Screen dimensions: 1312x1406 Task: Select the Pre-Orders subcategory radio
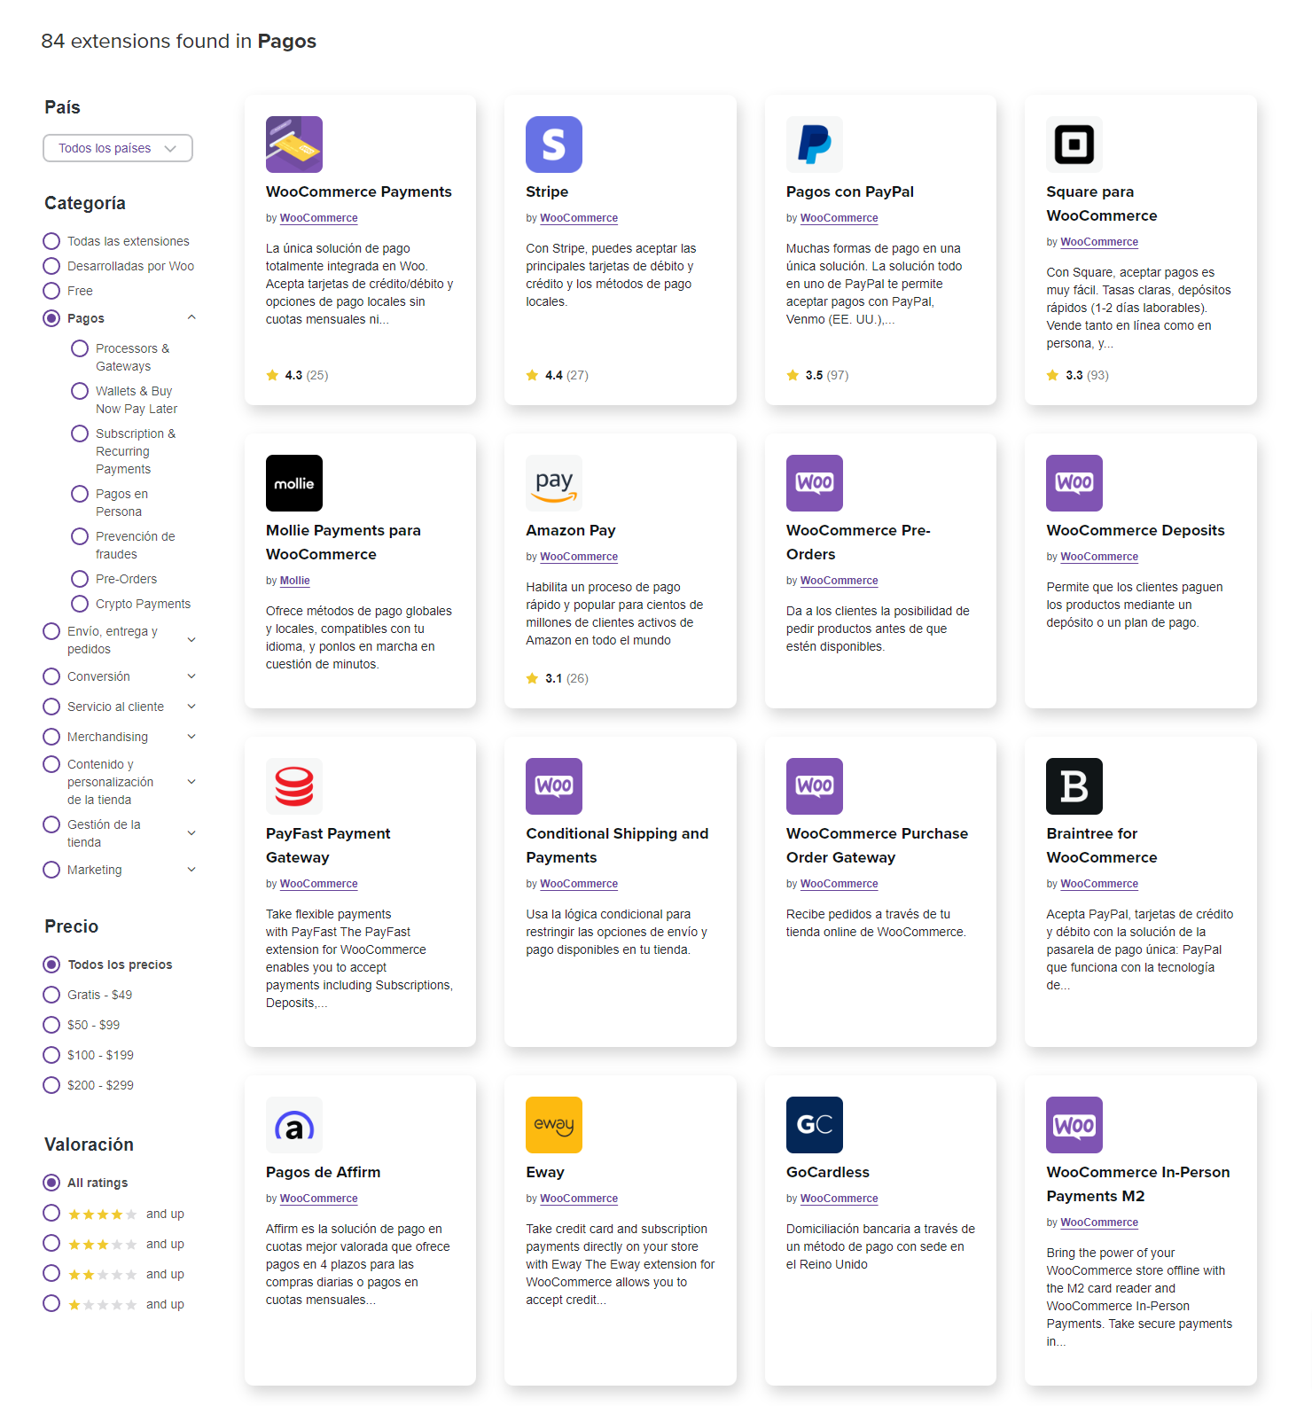pyautogui.click(x=80, y=579)
